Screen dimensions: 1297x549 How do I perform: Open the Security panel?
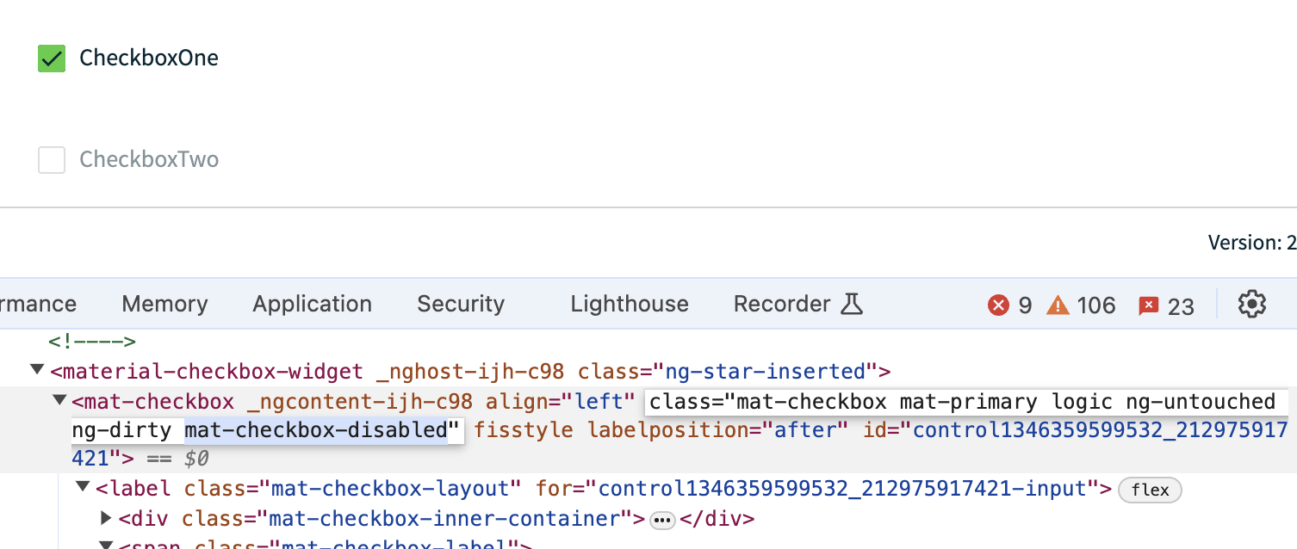pos(461,304)
